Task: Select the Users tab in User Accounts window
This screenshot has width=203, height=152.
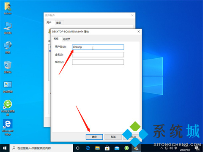Action: pos(49,22)
